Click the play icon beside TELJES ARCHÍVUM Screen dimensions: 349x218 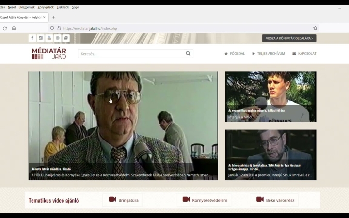(254, 54)
